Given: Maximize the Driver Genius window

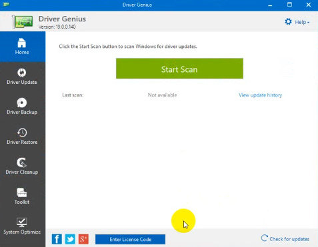Looking at the screenshot, I should click(x=289, y=5).
